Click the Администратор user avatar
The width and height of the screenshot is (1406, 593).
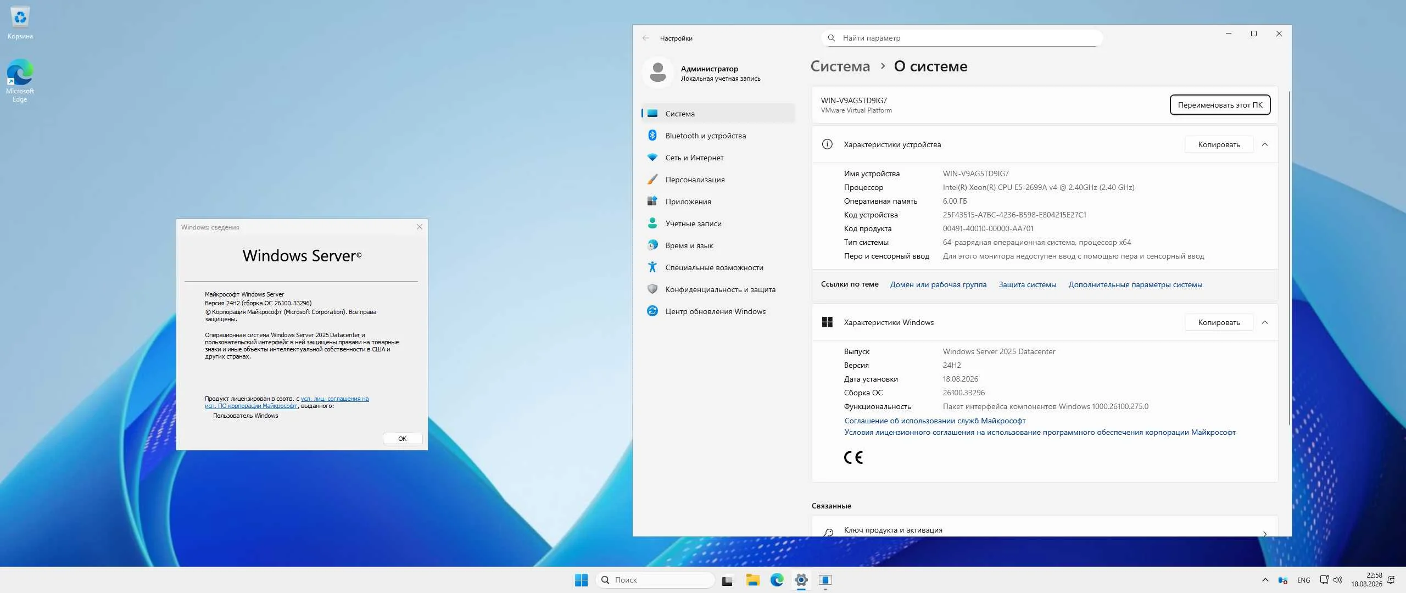(x=657, y=72)
